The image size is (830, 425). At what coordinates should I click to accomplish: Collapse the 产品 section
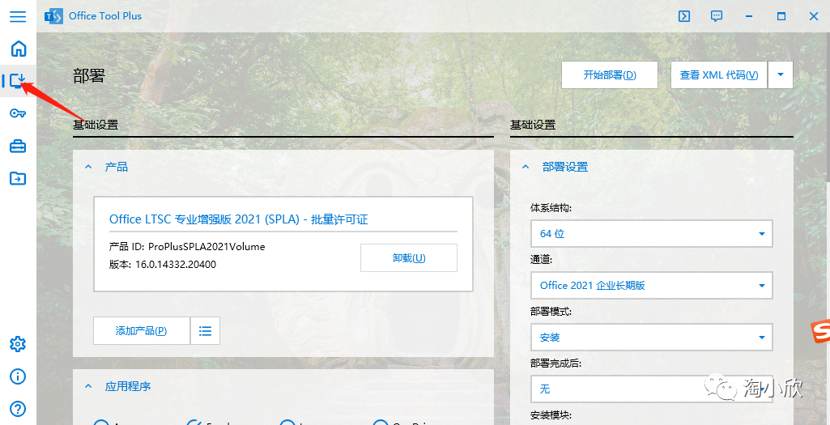coord(88,168)
